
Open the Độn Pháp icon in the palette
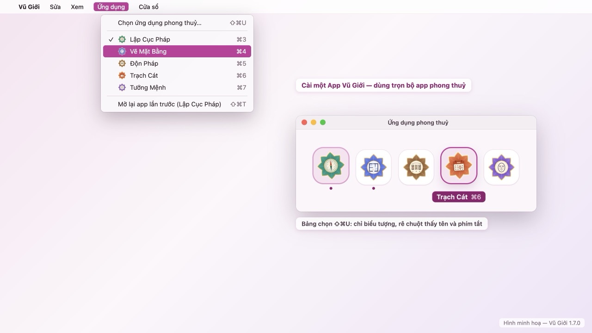(416, 167)
